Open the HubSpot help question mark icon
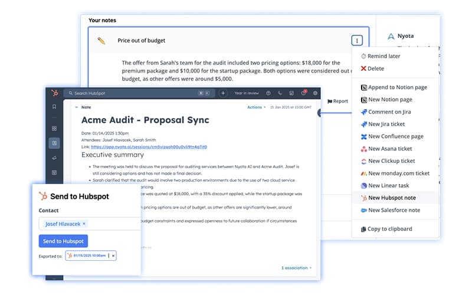The image size is (472, 295). (x=268, y=93)
